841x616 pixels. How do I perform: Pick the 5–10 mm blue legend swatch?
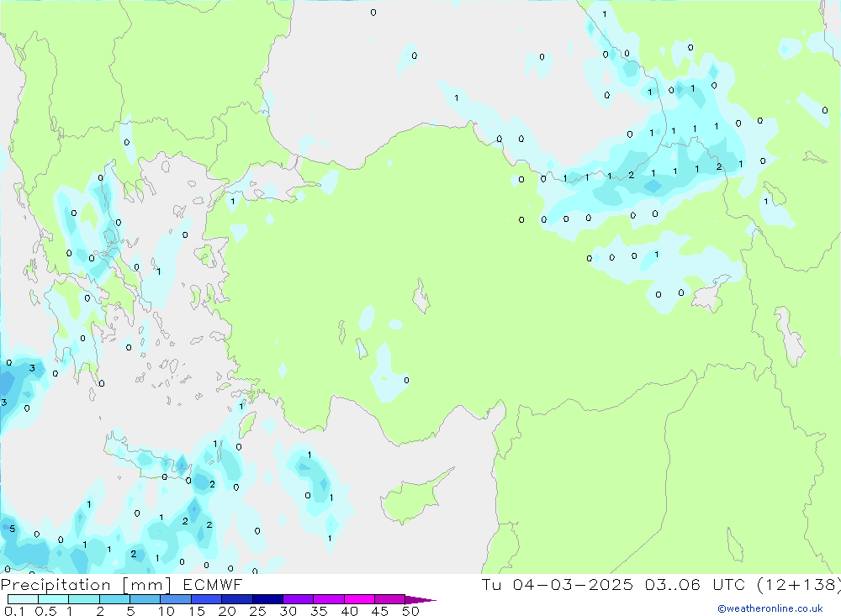145,599
